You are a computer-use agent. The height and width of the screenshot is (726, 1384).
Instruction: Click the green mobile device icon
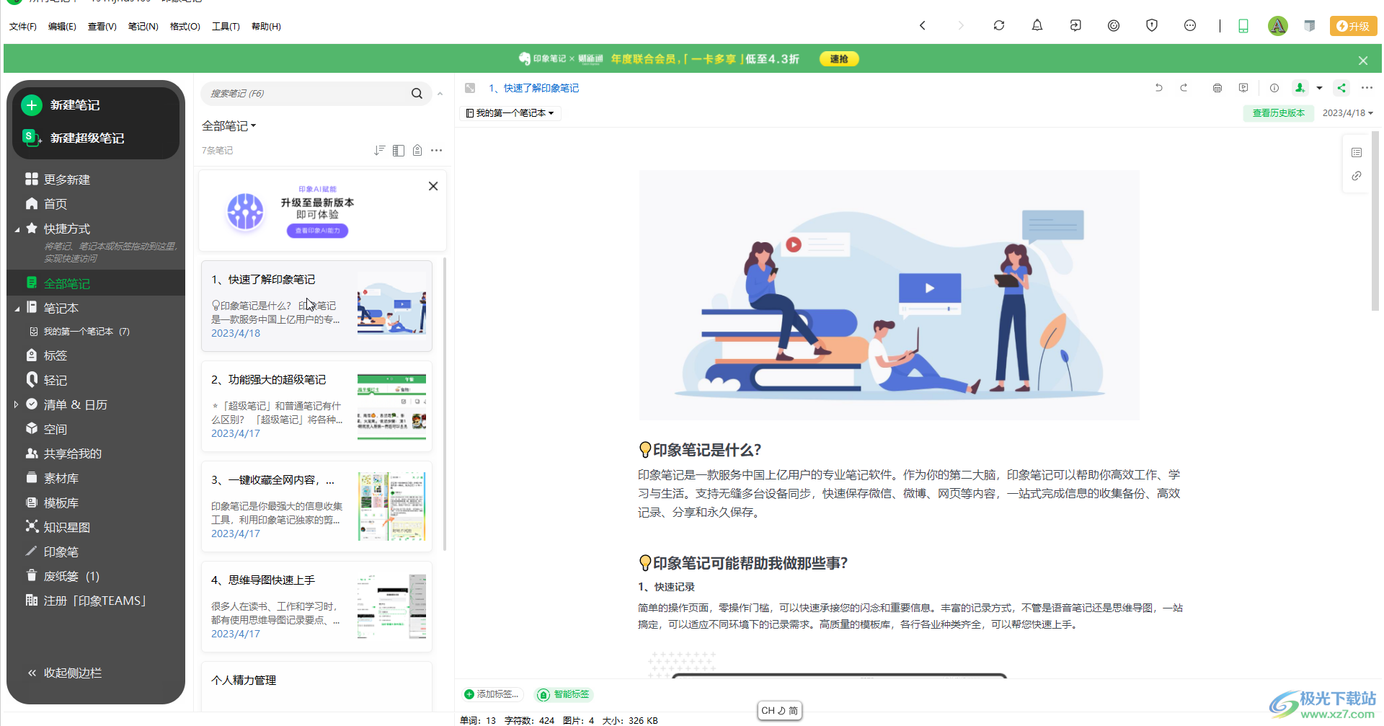(x=1243, y=26)
